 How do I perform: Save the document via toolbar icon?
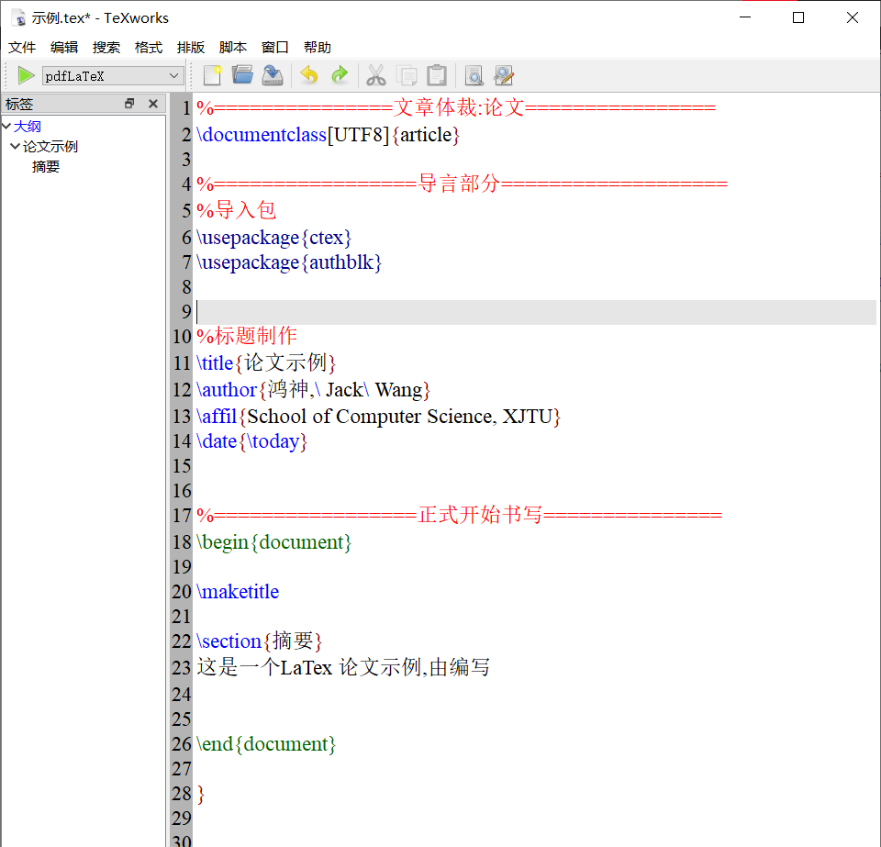272,75
